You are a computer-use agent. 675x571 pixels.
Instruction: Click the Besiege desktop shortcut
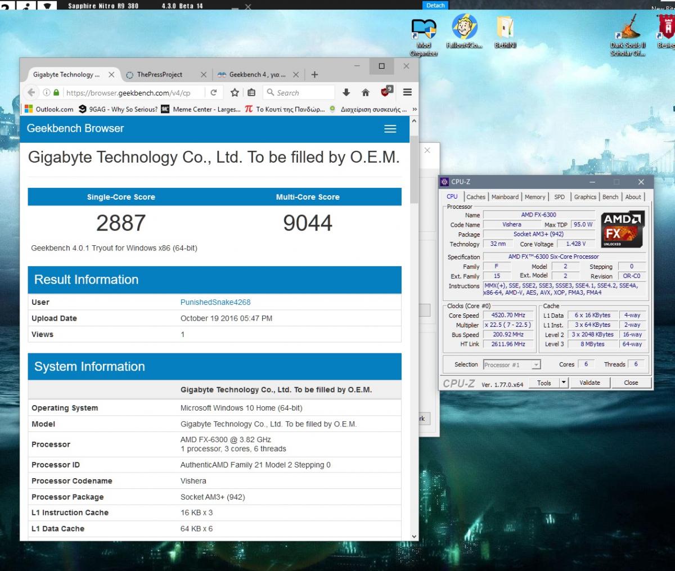coord(665,32)
